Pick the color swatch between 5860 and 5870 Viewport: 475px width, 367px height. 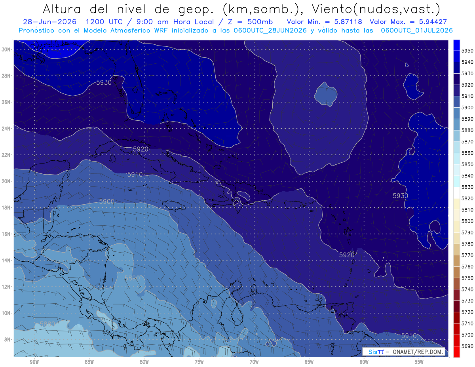tap(456, 147)
